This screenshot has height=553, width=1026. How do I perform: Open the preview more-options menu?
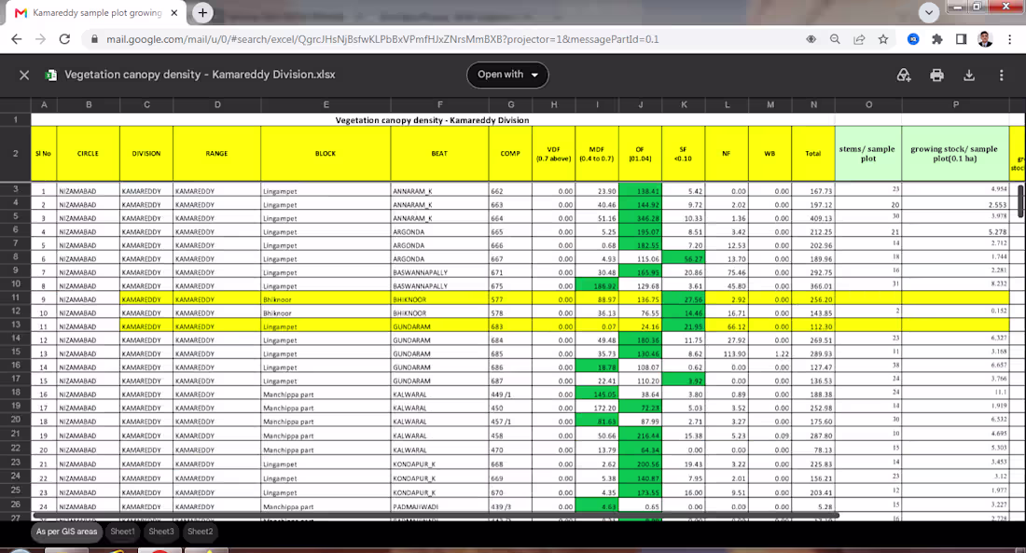tap(1001, 76)
